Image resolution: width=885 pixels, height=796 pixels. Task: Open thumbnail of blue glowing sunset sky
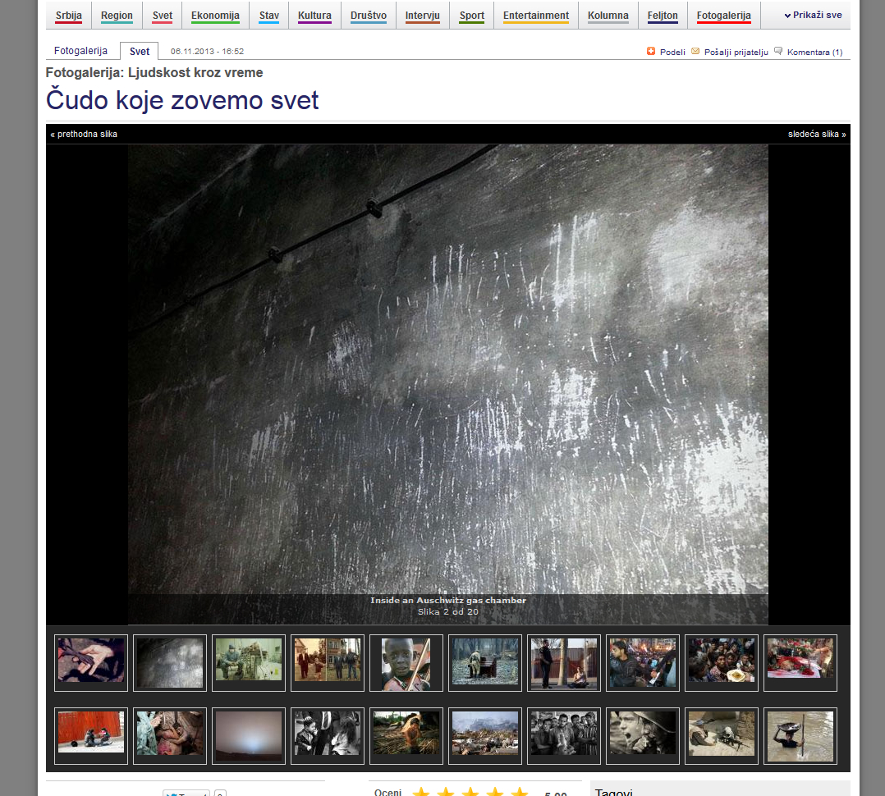point(249,736)
